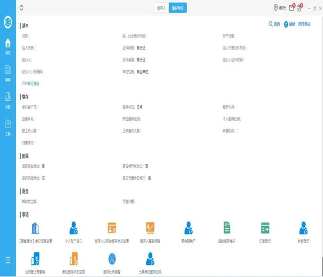Open the 开户银行查询 link
The image size is (323, 277).
[x=30, y=83]
